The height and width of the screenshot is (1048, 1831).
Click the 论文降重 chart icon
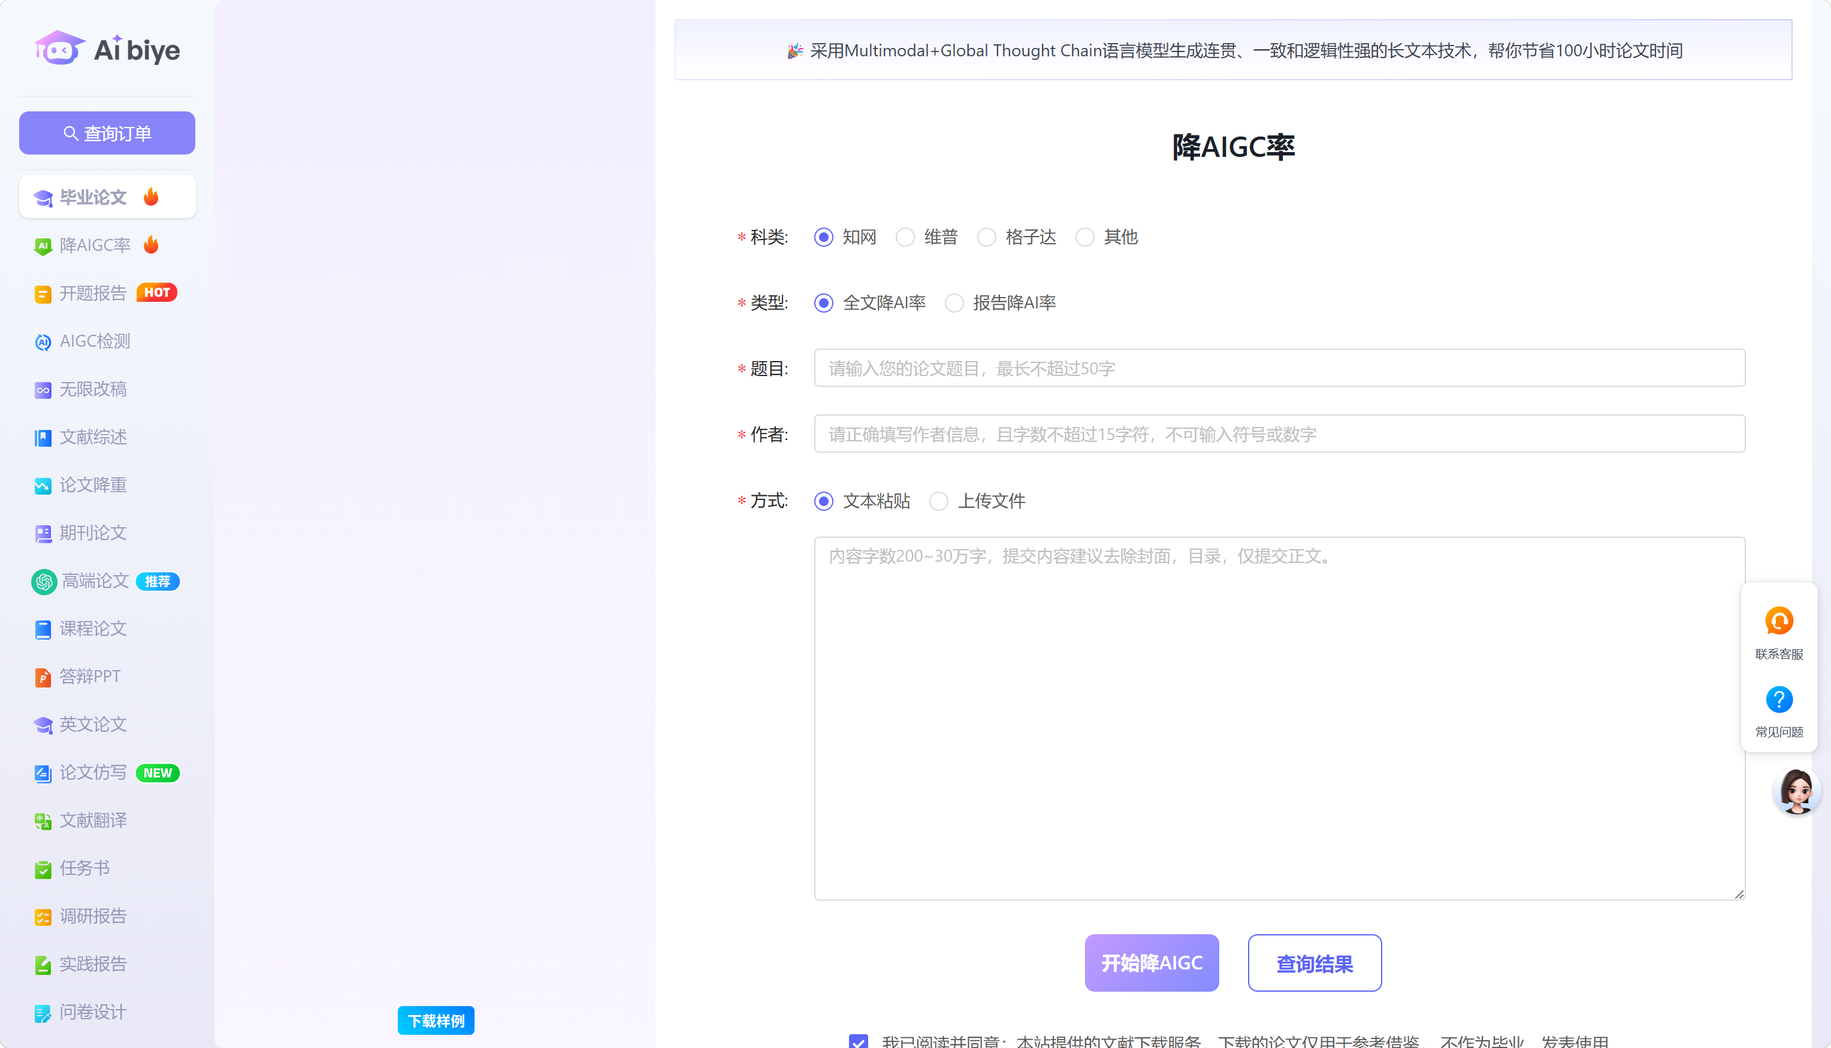(43, 486)
